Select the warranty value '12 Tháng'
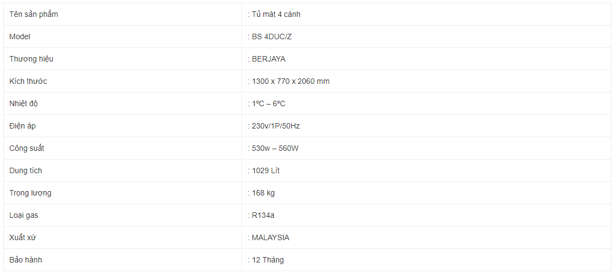 (268, 260)
